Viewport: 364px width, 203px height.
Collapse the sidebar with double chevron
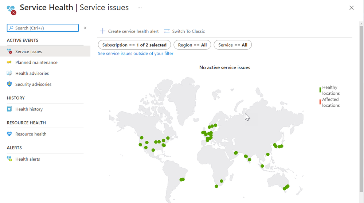[85, 28]
